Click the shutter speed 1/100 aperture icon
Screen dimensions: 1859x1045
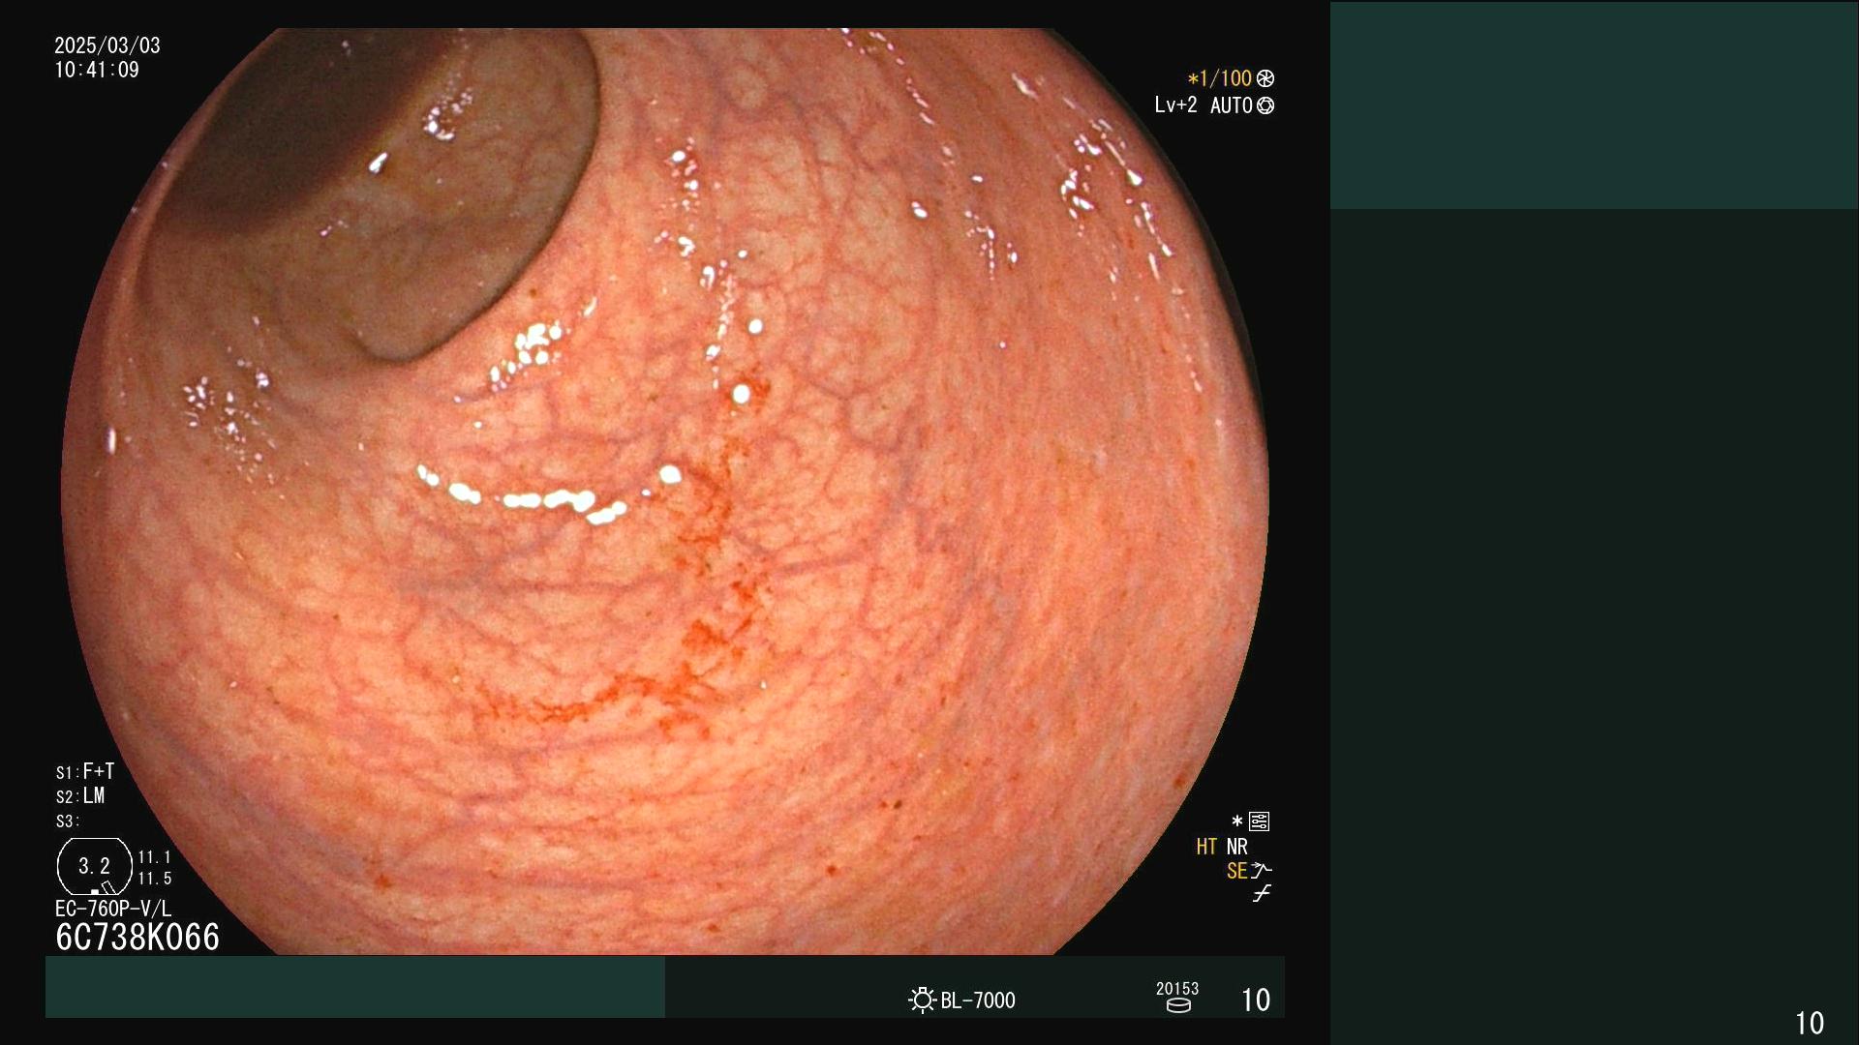pyautogui.click(x=1265, y=78)
